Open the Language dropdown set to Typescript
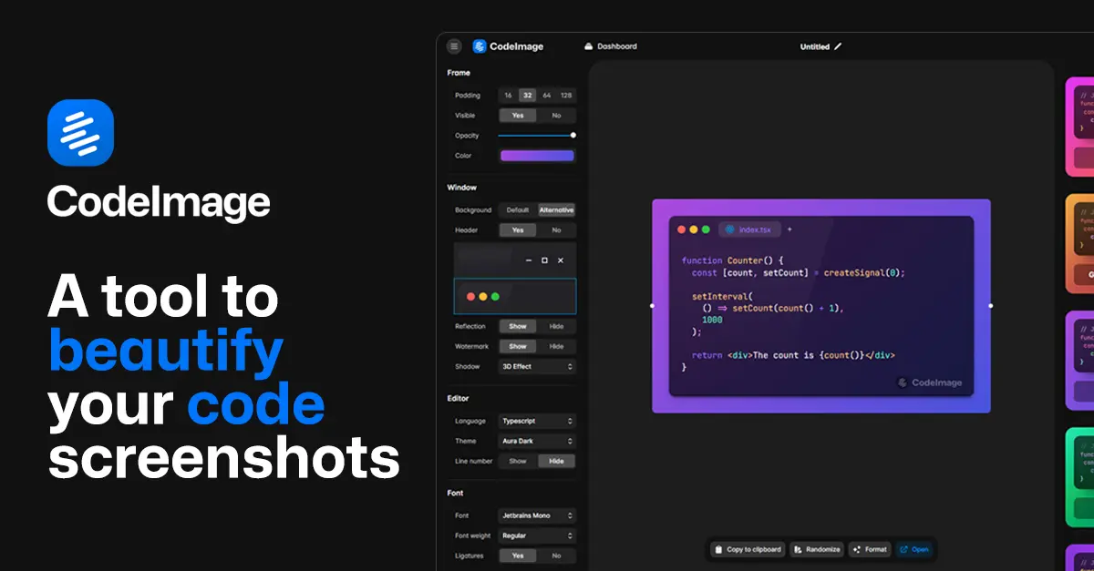1094x571 pixels. pyautogui.click(x=537, y=421)
